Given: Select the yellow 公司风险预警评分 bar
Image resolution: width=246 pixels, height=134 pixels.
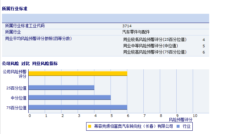Looking at the screenshot, I should [x=78, y=73].
